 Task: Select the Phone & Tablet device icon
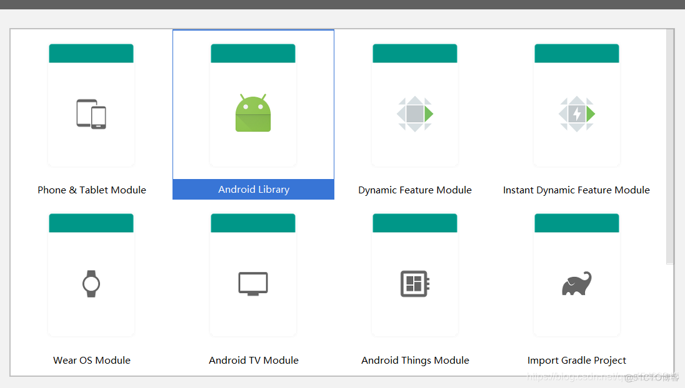click(91, 114)
